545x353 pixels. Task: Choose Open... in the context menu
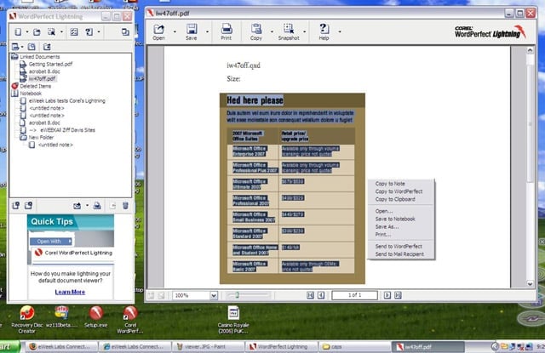384,211
